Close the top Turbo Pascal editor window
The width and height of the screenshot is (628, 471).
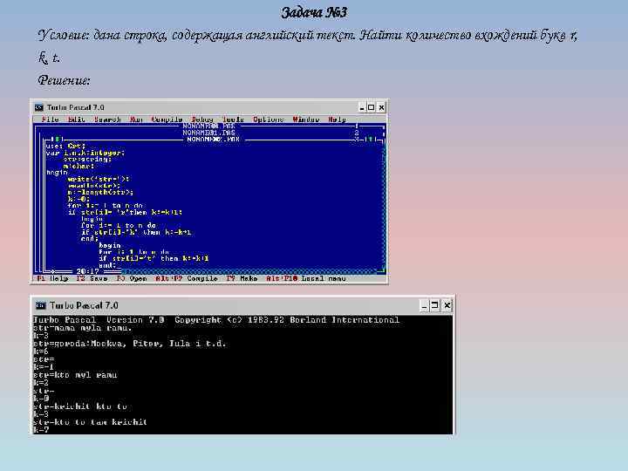coord(382,107)
